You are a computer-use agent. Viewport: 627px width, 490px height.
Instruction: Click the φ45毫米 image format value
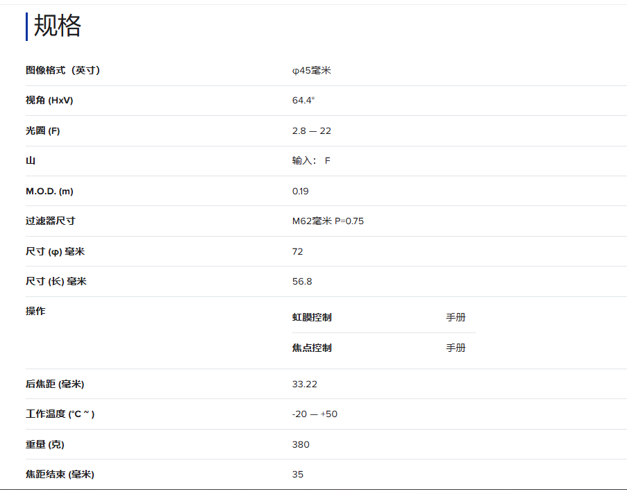pyautogui.click(x=312, y=70)
